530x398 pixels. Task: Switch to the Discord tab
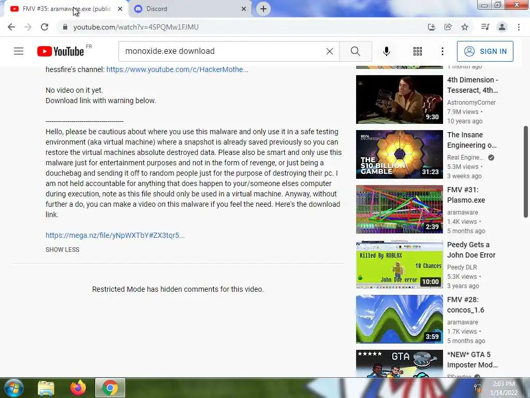(x=190, y=9)
